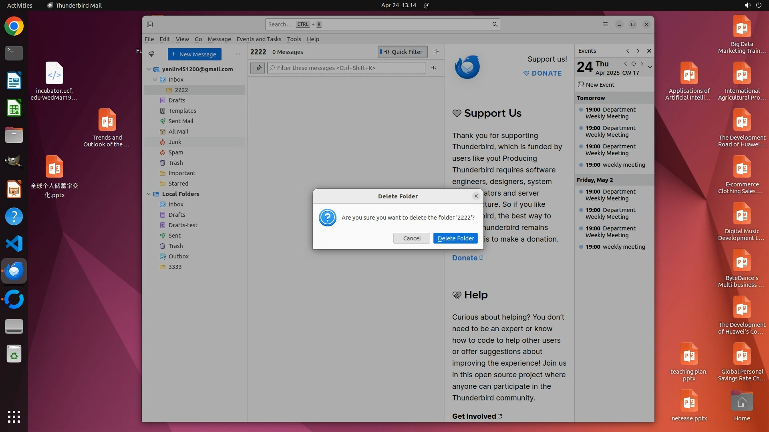Screen dimensions: 769x432
Task: Open the quick filter options icon
Action: coord(433,68)
